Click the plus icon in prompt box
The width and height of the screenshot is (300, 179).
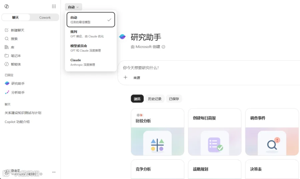point(125,78)
